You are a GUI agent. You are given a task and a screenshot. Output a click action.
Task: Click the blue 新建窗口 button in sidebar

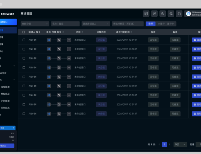8,22
